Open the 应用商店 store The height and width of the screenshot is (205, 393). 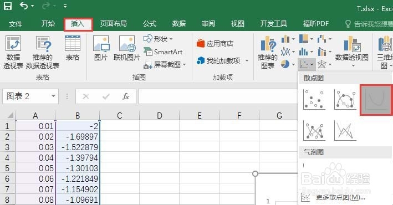[x=215, y=44]
